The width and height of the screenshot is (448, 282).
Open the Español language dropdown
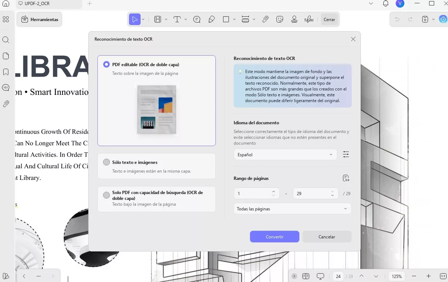click(285, 154)
